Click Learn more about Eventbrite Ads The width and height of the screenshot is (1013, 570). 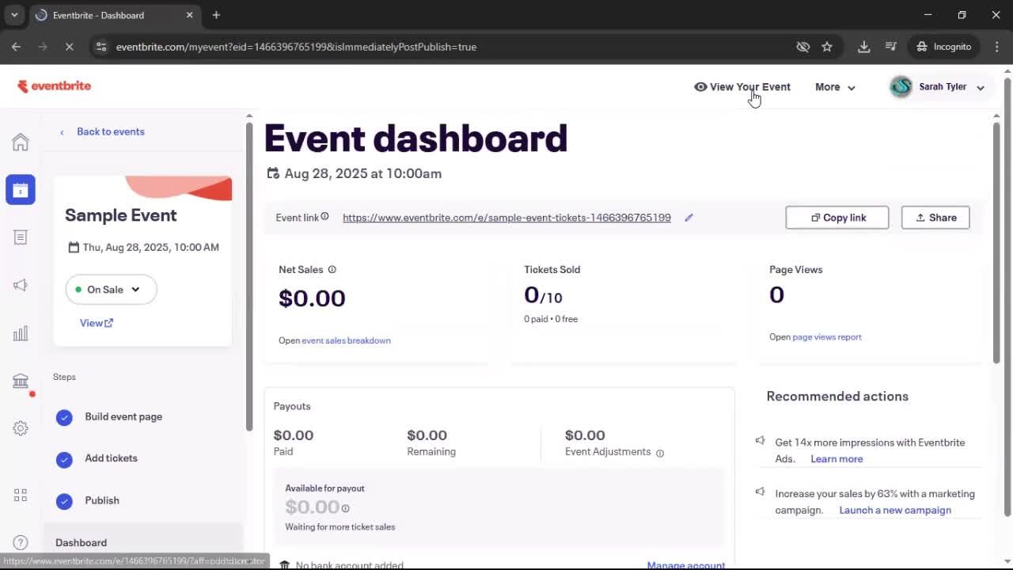[x=837, y=459]
